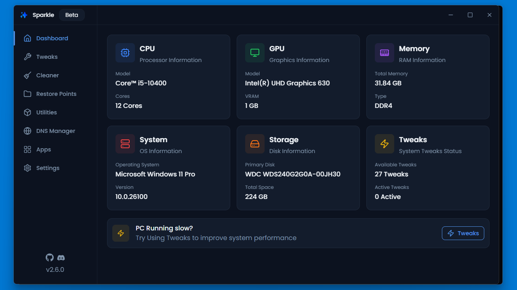This screenshot has width=517, height=290.
Task: Click the 224 GB total space value
Action: 256,197
